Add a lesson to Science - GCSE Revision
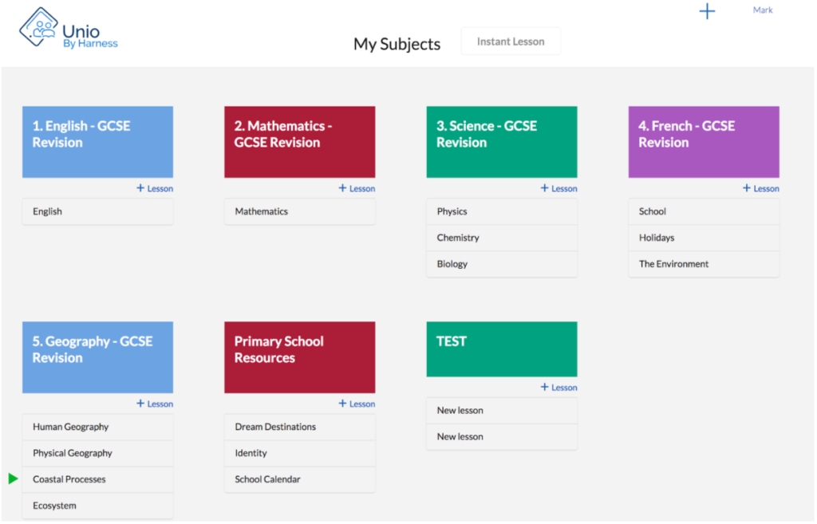Viewport: 817px width, 524px height. pos(558,189)
